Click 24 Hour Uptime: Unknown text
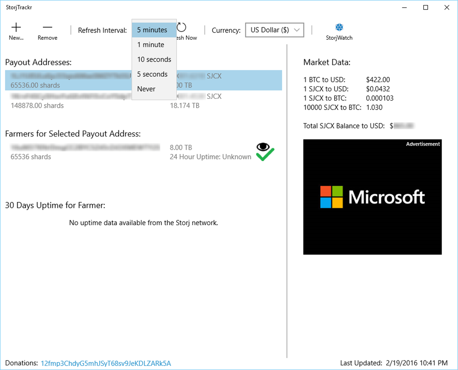The height and width of the screenshot is (370, 458). [210, 157]
